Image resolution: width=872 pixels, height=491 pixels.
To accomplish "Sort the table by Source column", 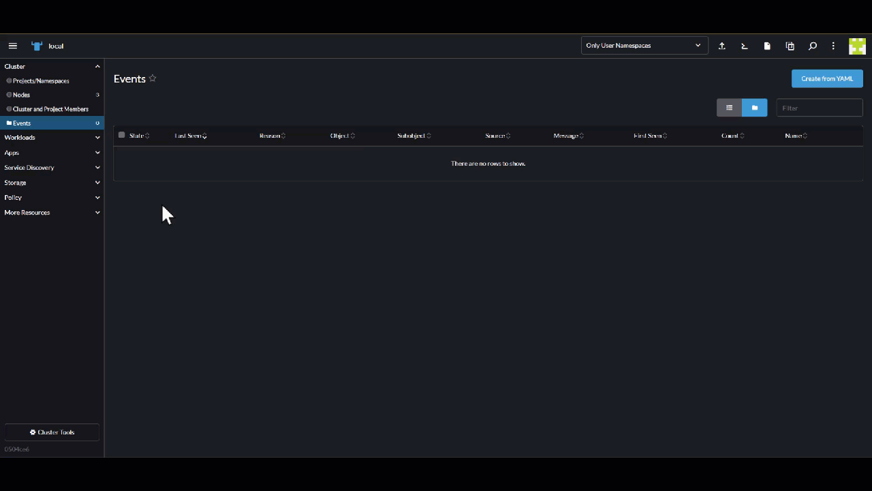I will [x=498, y=136].
